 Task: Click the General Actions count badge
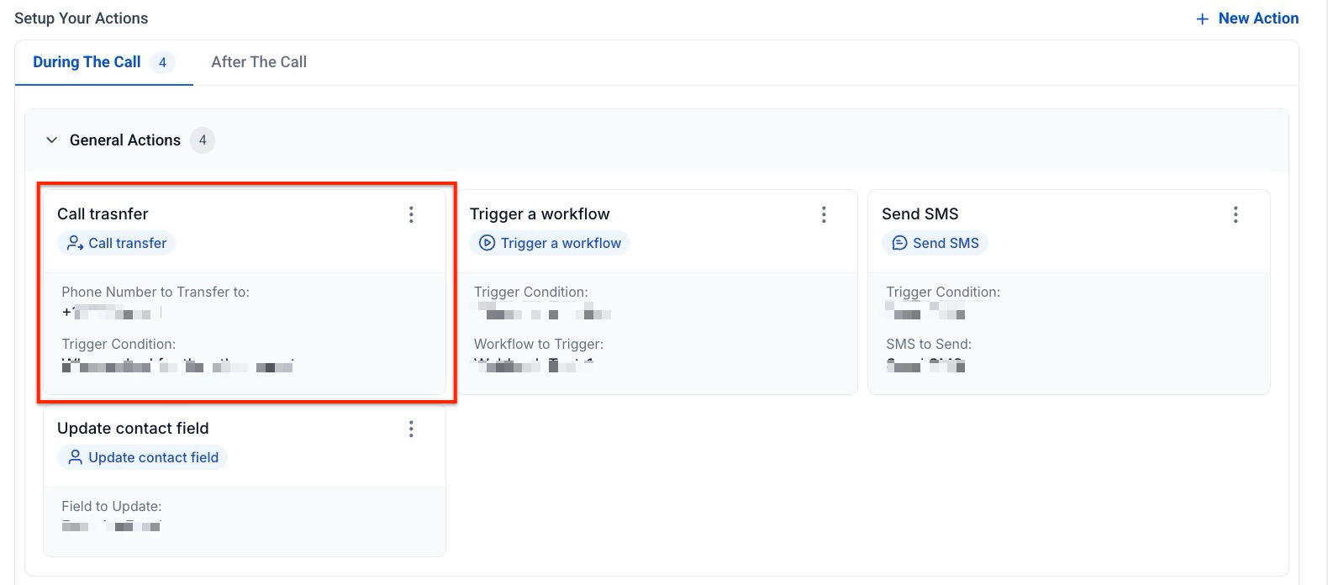pyautogui.click(x=203, y=140)
